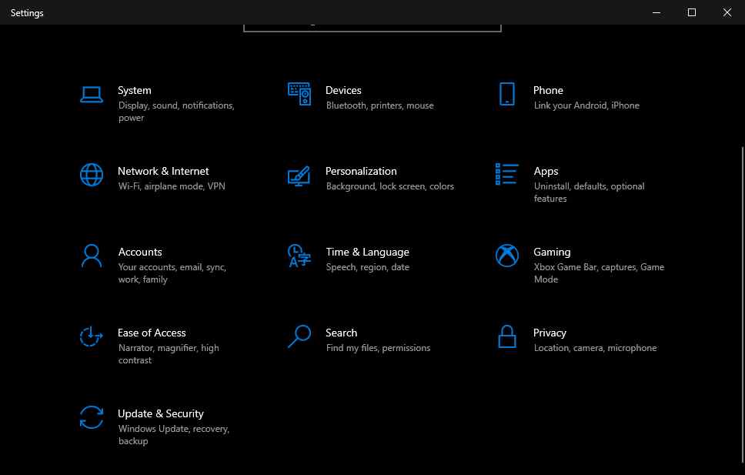Click the Gaming Xbox icon
Screen dimensions: 745x475
point(507,256)
